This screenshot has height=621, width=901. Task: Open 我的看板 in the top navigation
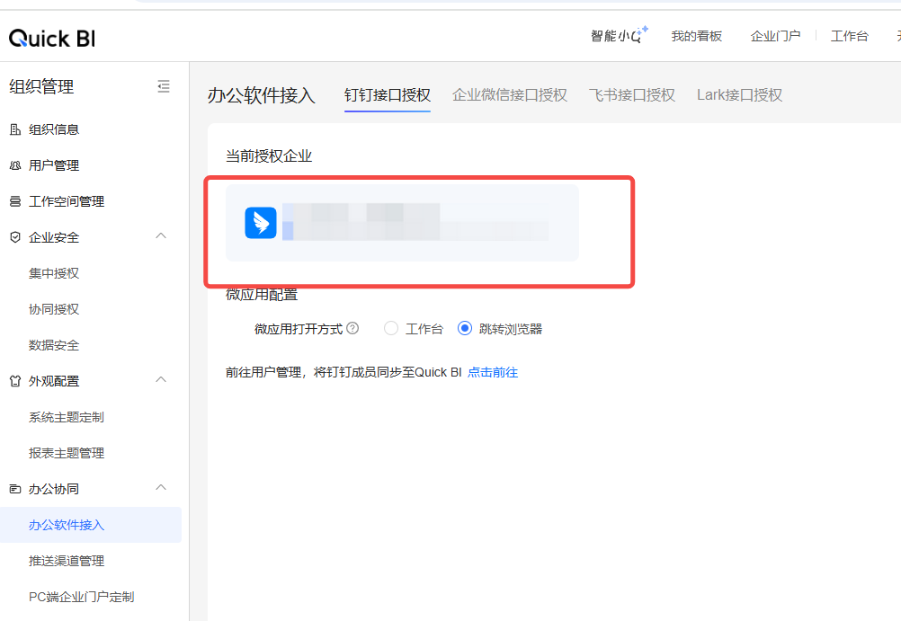(x=697, y=36)
